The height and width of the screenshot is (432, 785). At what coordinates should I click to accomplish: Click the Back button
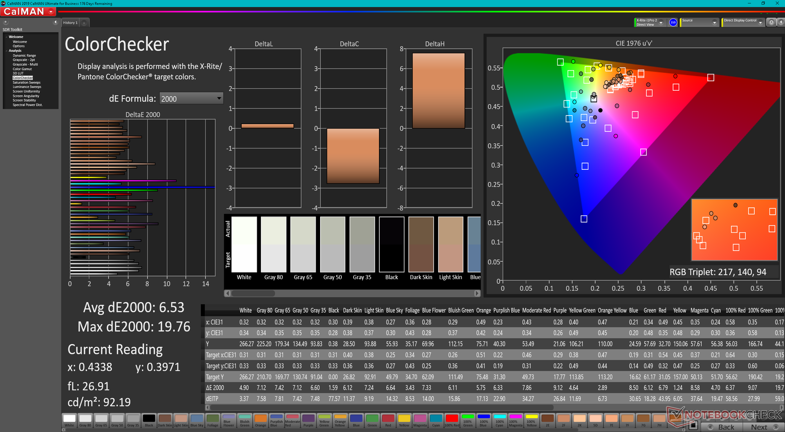coord(722,427)
